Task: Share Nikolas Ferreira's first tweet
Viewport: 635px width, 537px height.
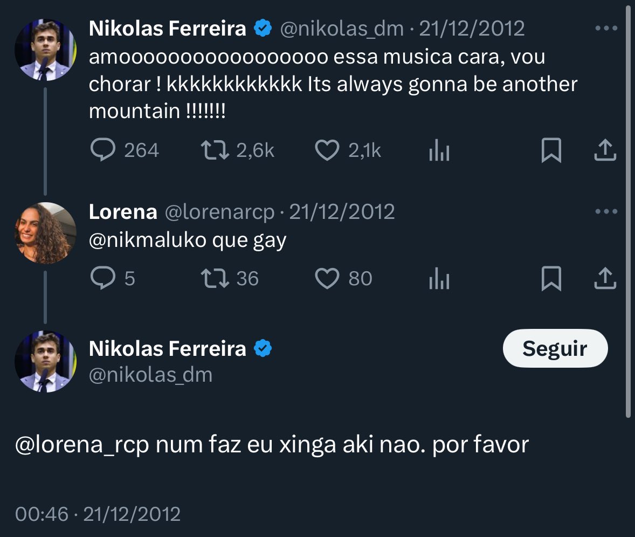Action: pyautogui.click(x=605, y=150)
